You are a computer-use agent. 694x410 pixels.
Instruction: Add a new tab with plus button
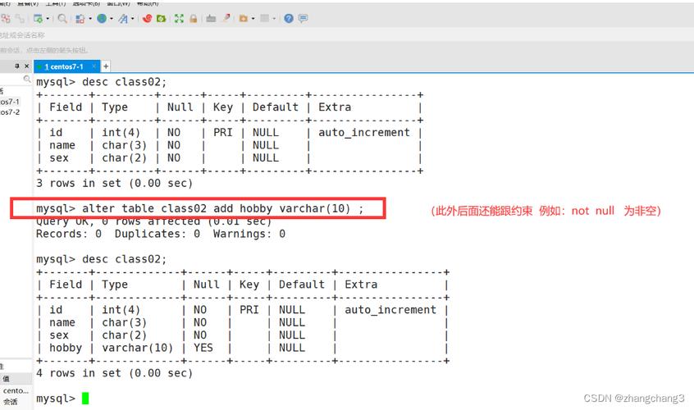(106, 66)
